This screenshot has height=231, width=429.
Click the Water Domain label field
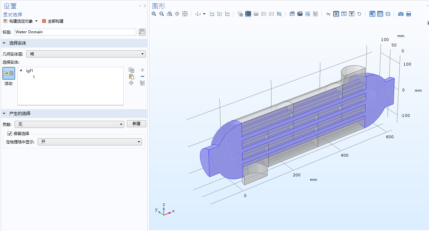tap(75, 32)
